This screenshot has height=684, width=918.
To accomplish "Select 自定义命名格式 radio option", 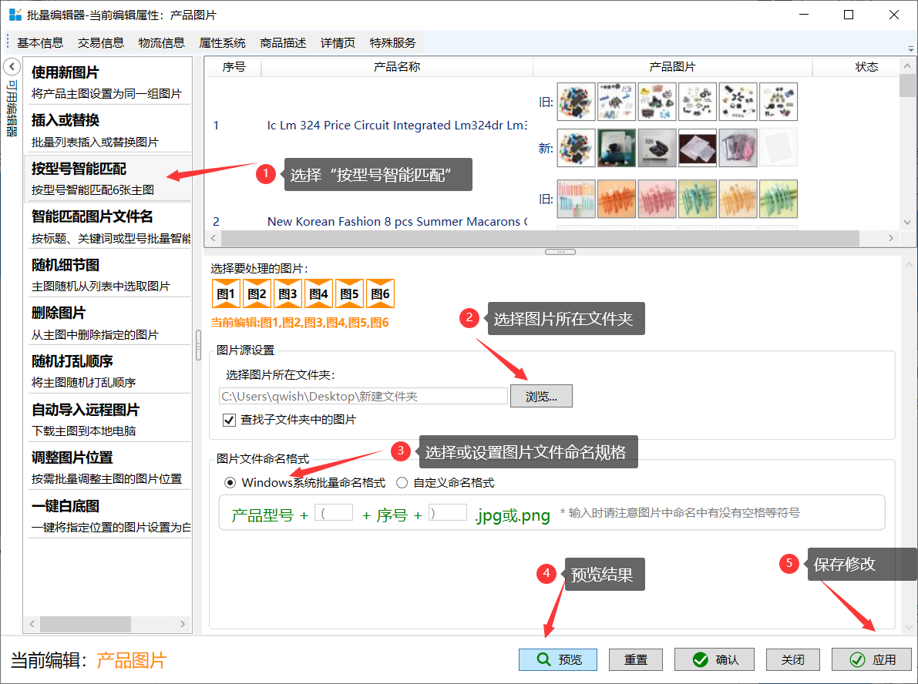I will (402, 483).
